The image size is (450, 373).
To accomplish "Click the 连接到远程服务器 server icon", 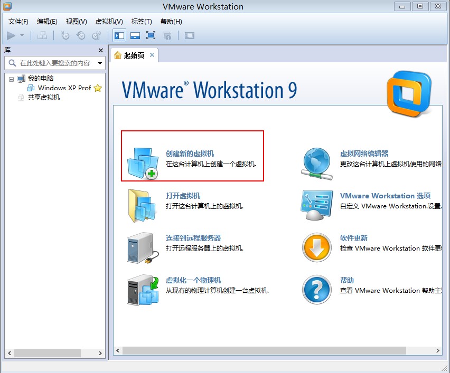I will point(143,248).
